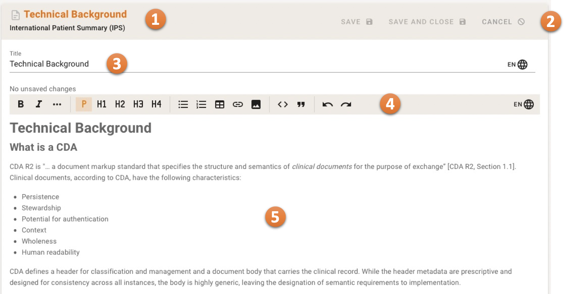Screen dimensions: 570x294
Task: Insert a bulleted list
Action: pyautogui.click(x=183, y=105)
